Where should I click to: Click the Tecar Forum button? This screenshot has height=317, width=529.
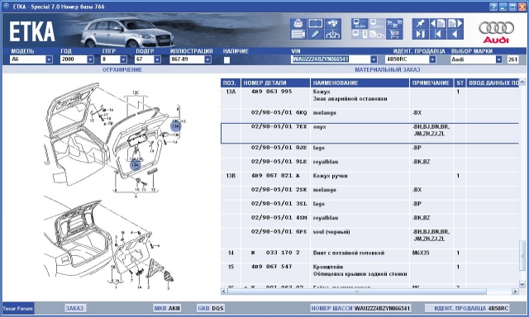[x=18, y=308]
